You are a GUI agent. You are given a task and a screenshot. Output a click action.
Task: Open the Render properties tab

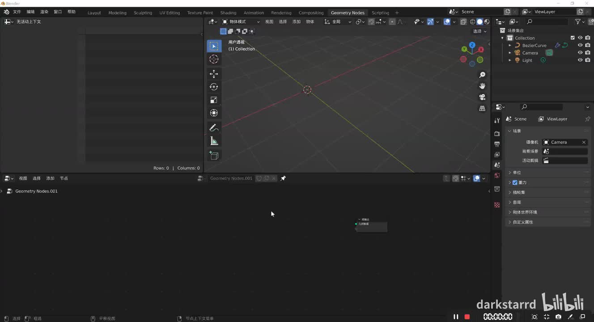click(x=497, y=134)
